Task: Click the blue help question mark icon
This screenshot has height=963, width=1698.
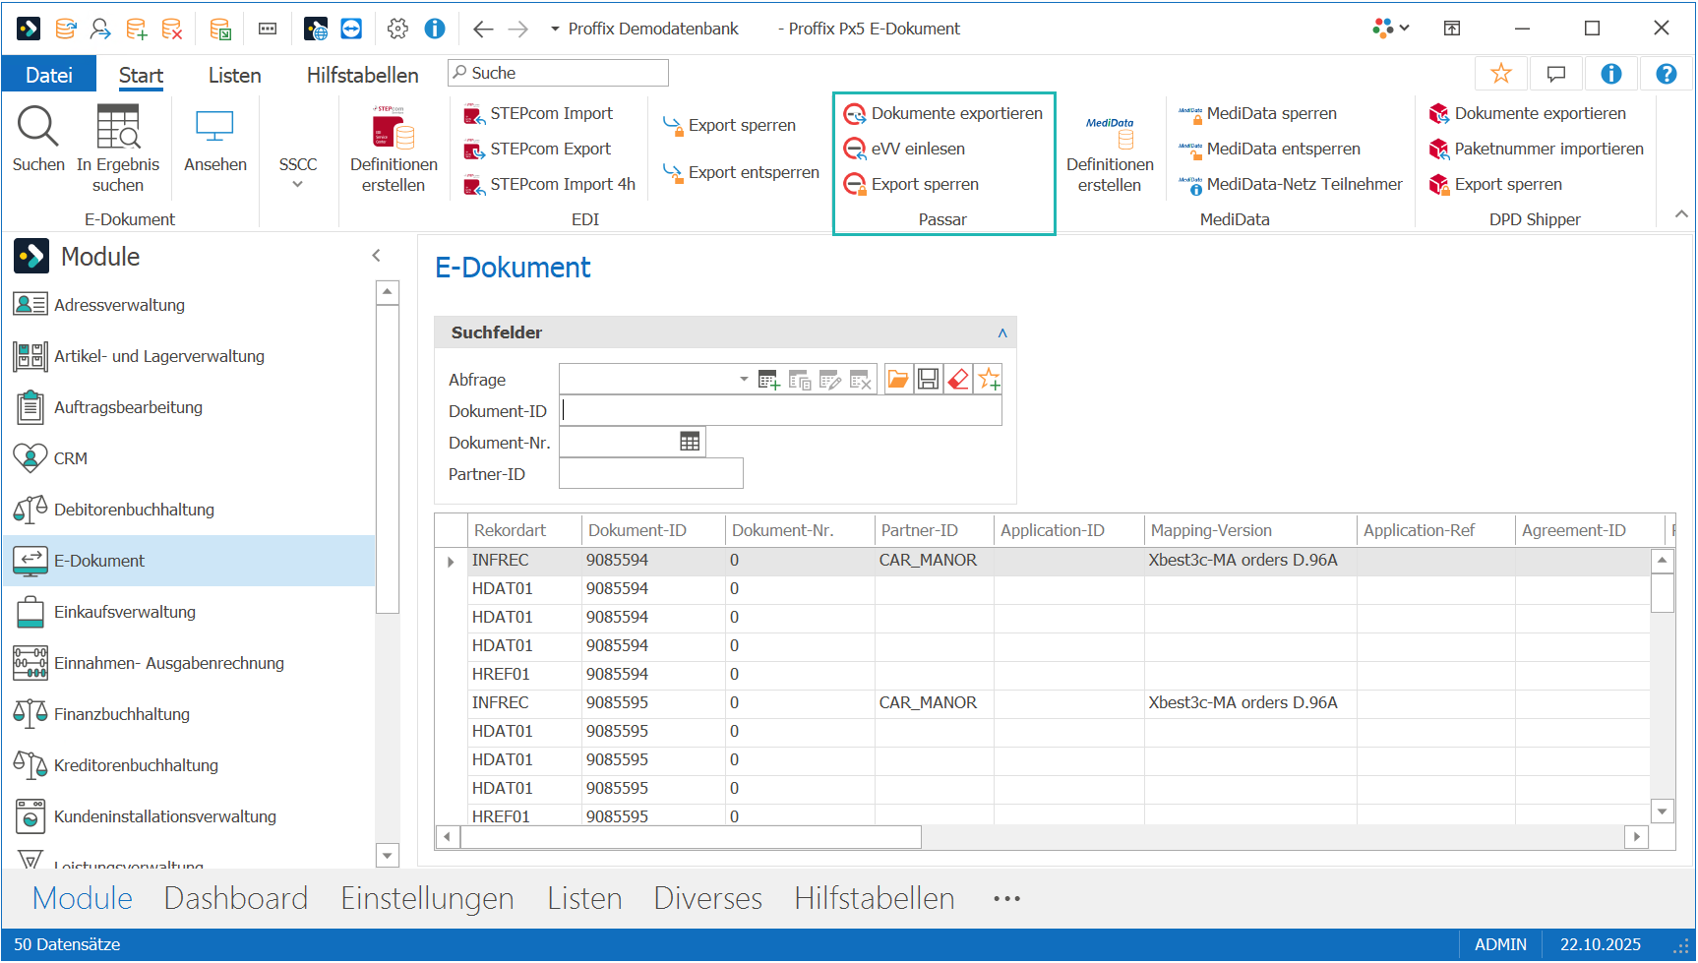Action: pos(1667,74)
